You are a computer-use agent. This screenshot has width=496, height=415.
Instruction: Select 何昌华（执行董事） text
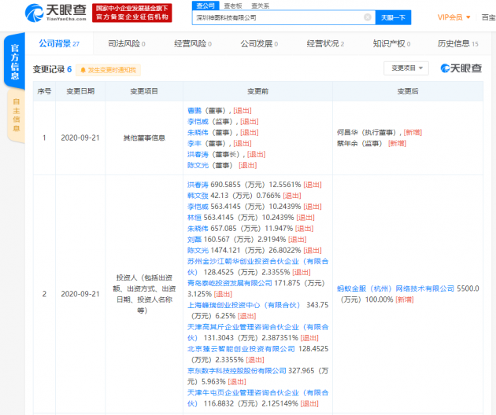(x=367, y=132)
